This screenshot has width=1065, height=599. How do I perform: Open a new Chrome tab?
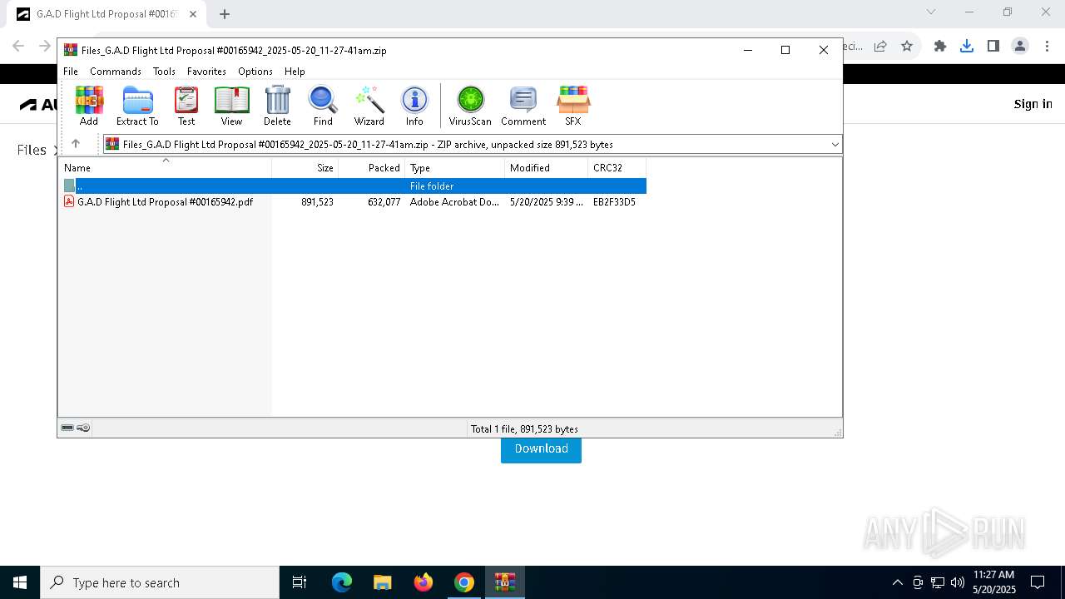225,13
